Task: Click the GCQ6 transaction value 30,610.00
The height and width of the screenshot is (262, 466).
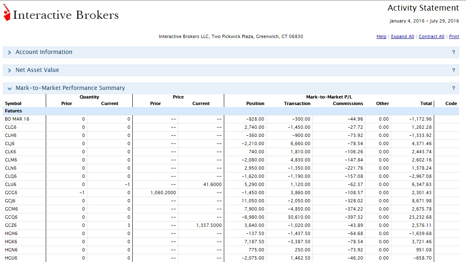Action: click(299, 217)
